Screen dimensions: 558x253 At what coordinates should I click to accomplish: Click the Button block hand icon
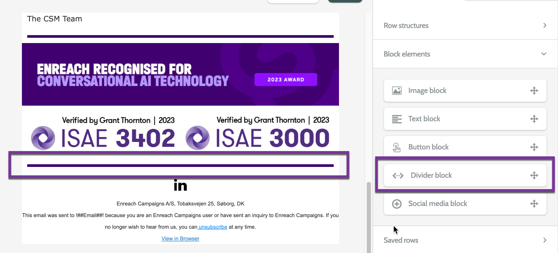tap(397, 147)
